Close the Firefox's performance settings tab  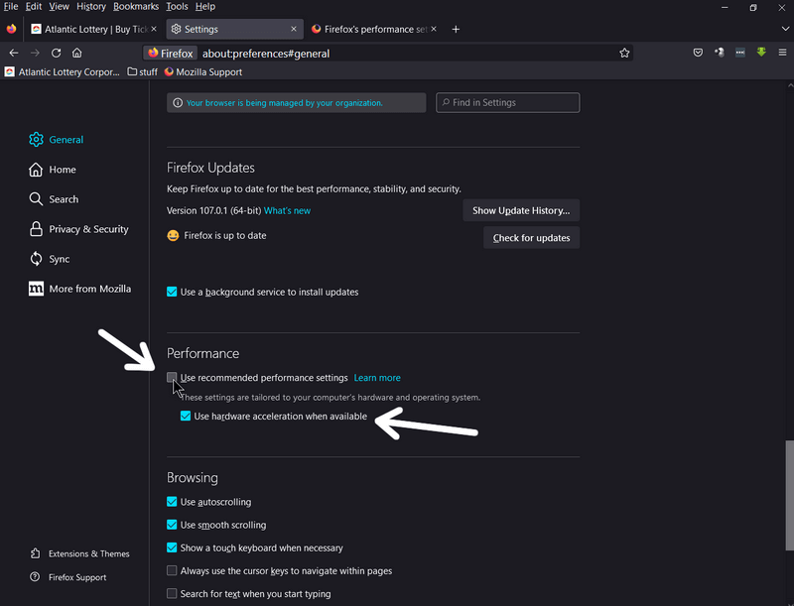[434, 29]
